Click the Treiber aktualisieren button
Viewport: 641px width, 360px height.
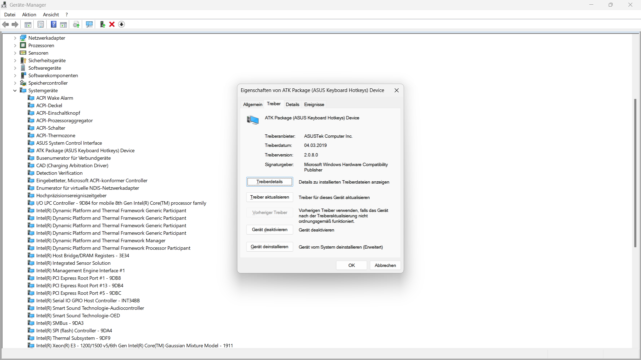coord(269,197)
